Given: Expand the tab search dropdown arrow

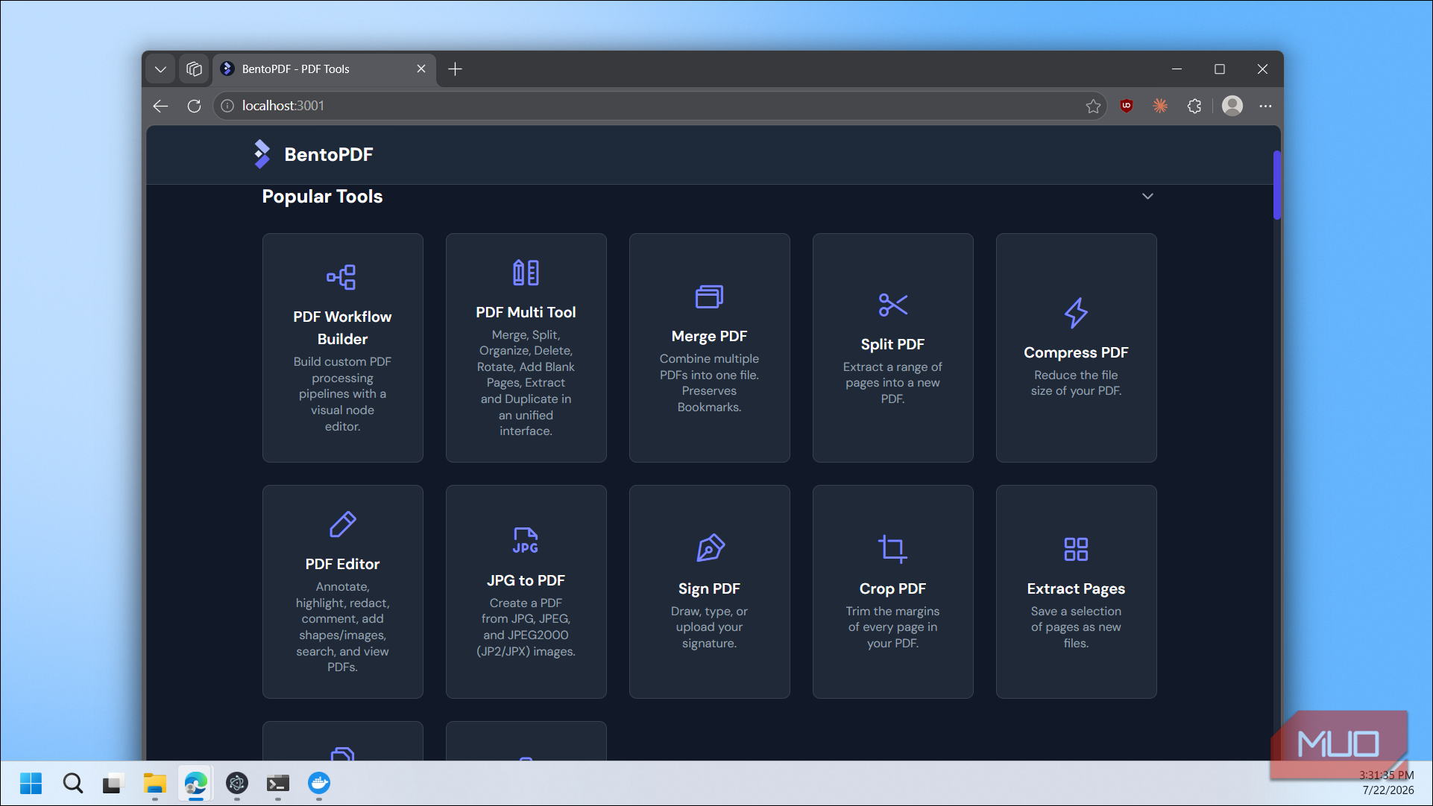Looking at the screenshot, I should tap(160, 69).
